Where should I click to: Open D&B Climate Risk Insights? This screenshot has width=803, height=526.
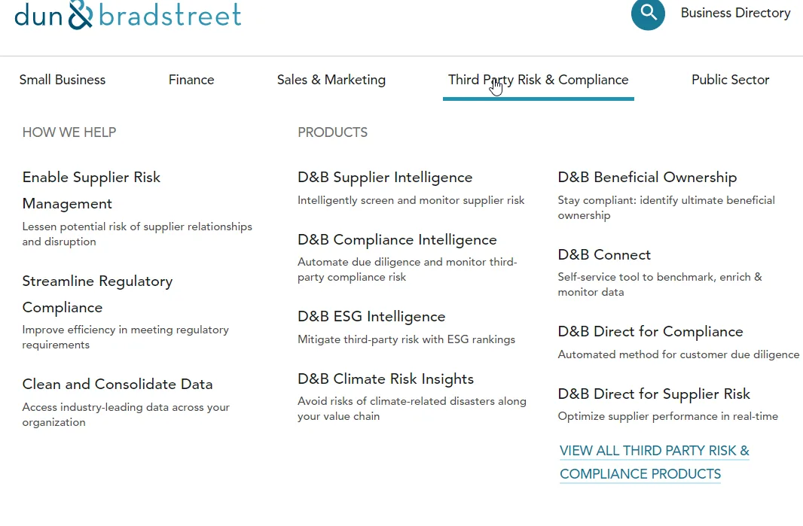(x=386, y=379)
